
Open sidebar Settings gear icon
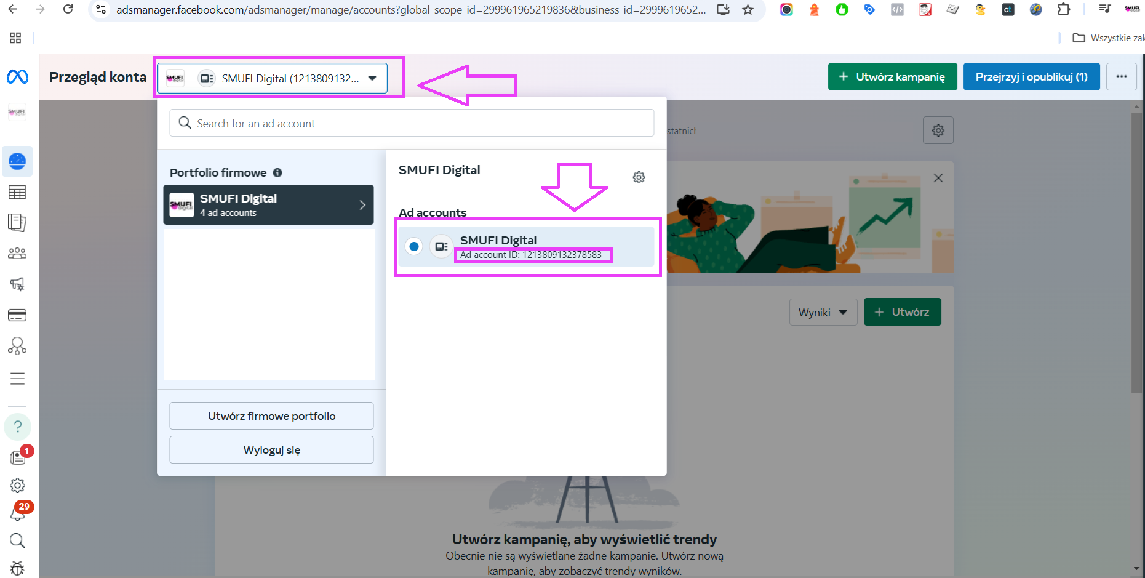[17, 486]
